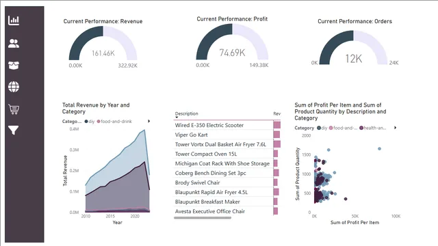Click the Current Performance: Revenue title
Image resolution: width=438 pixels, height=246 pixels.
tap(103, 21)
